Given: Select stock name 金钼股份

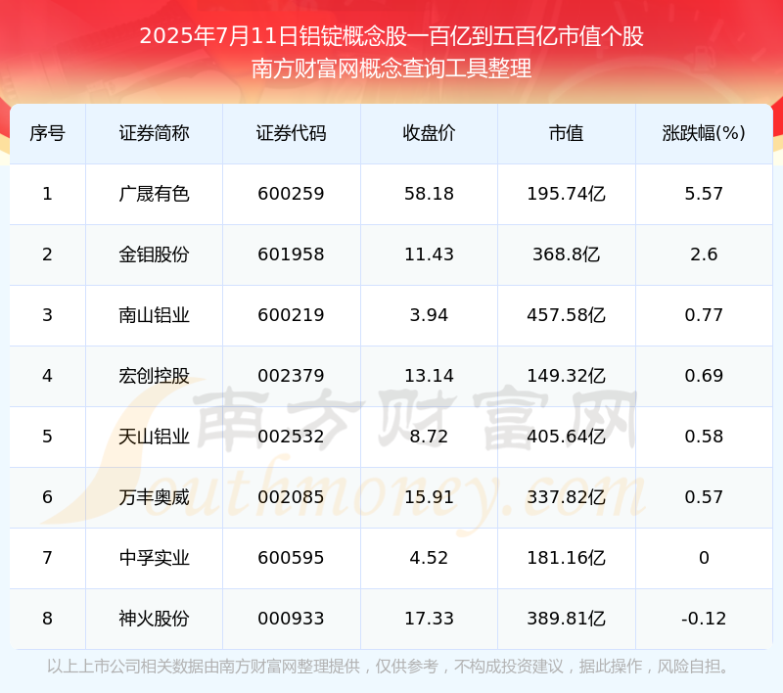Looking at the screenshot, I should click(x=155, y=254).
